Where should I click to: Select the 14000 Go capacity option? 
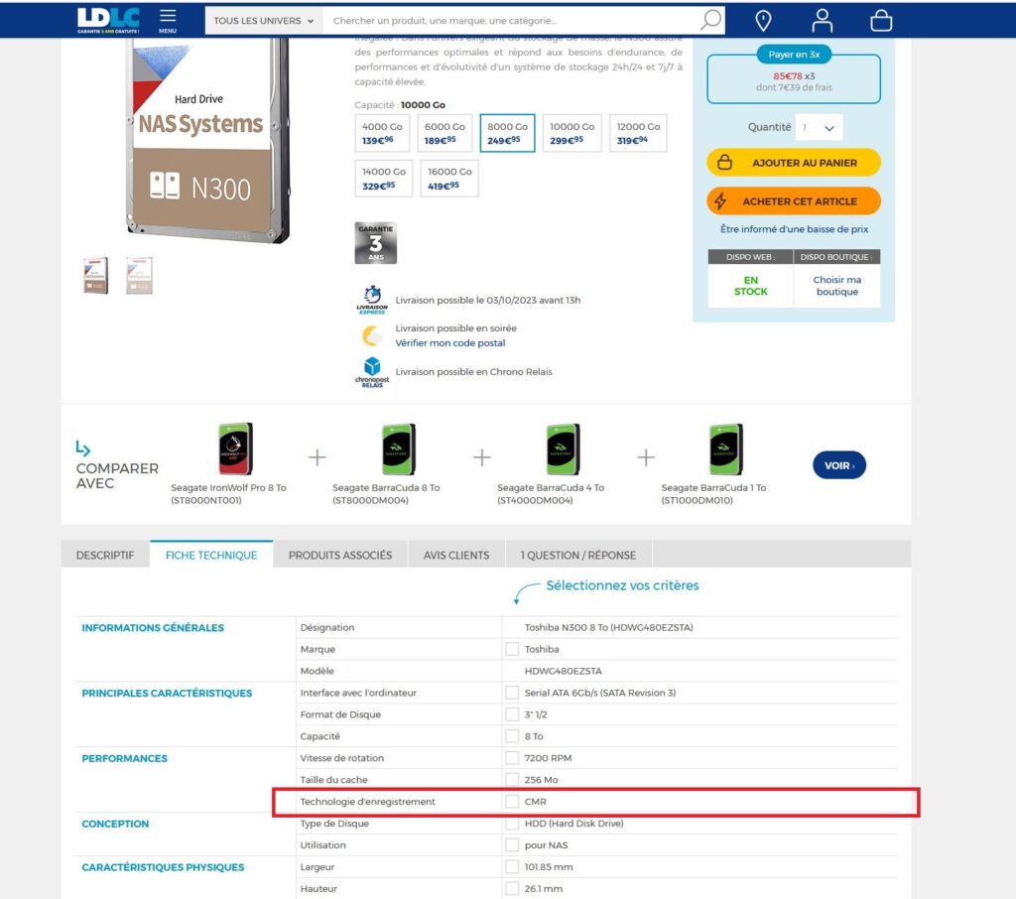point(384,179)
